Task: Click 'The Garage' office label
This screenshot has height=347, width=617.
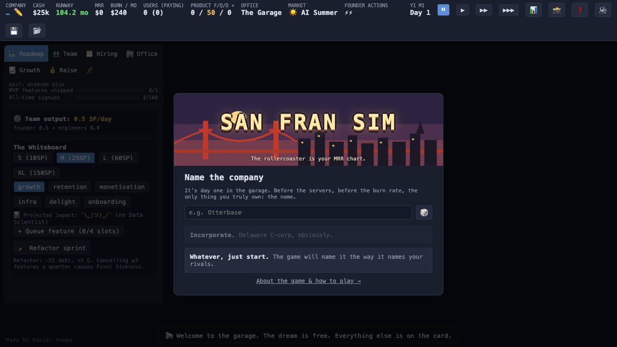Action: coord(261,13)
